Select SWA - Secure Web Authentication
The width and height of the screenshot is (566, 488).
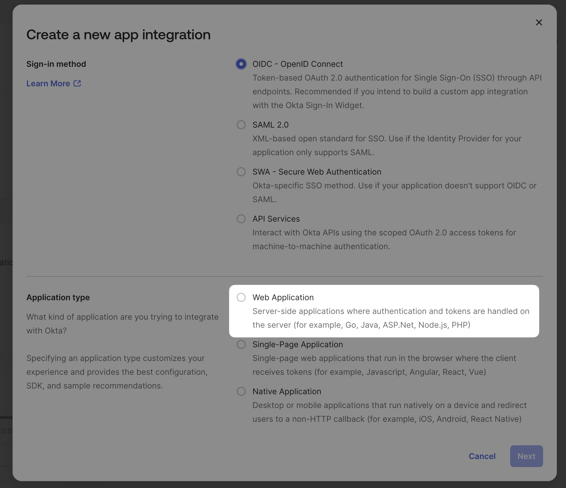coord(241,172)
